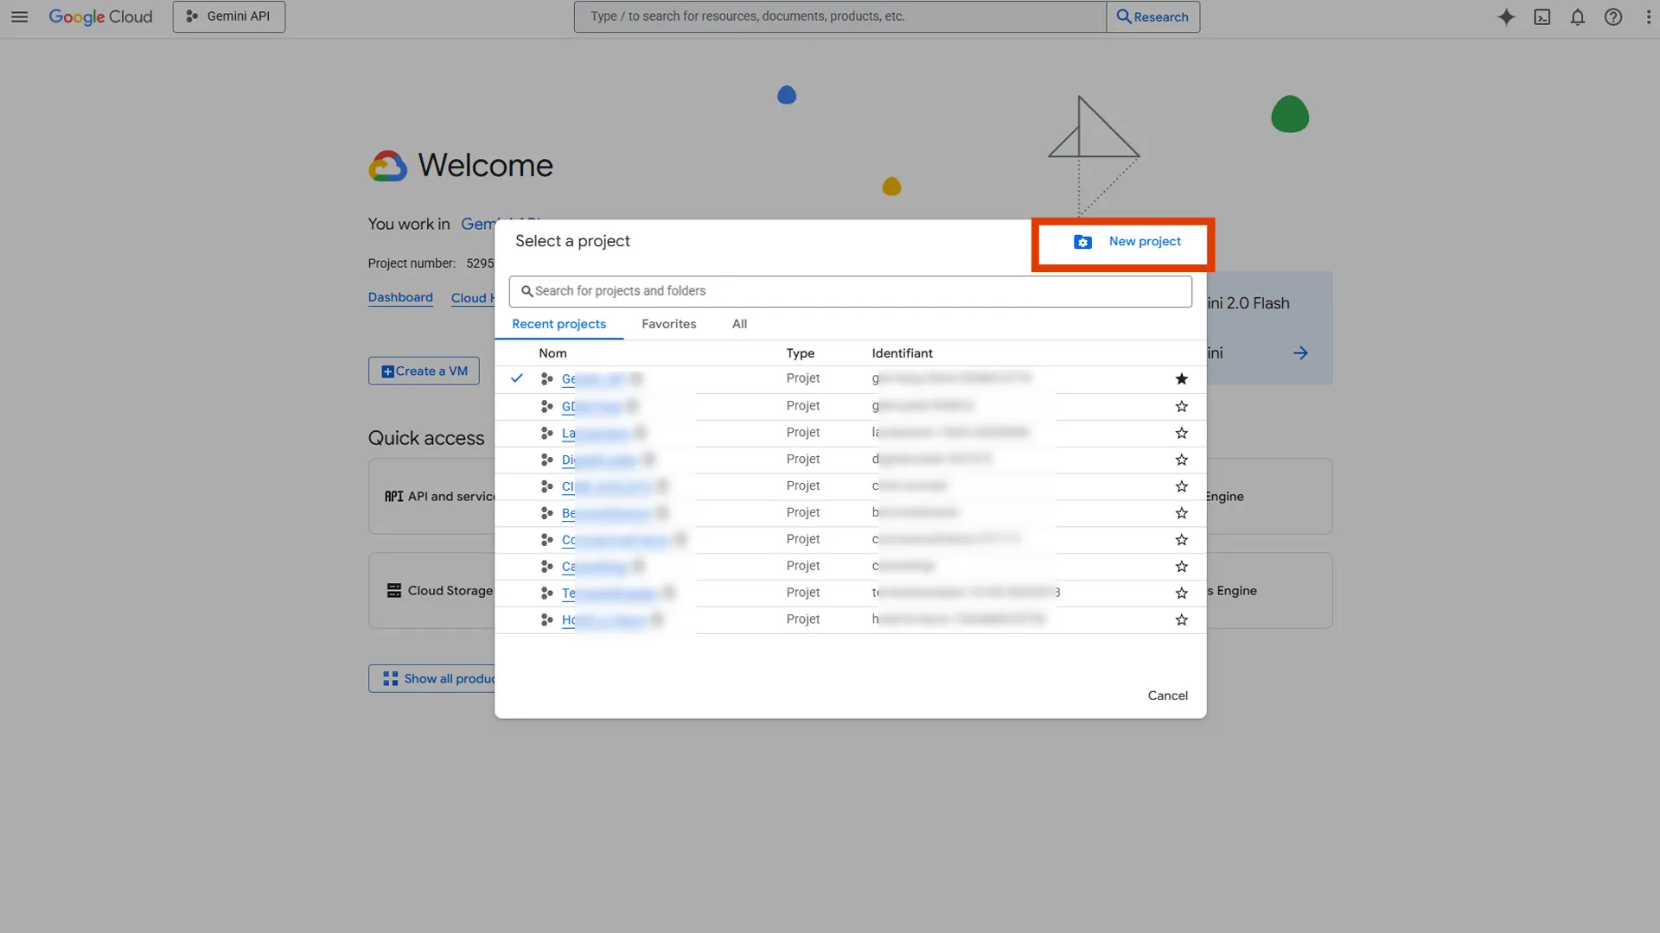The image size is (1660, 933).
Task: Click the project icon in the 'Be' row
Action: coord(546,513)
